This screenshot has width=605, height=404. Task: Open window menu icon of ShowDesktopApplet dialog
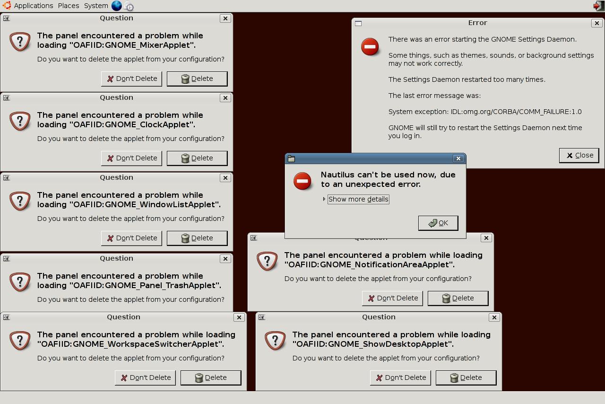coord(262,317)
